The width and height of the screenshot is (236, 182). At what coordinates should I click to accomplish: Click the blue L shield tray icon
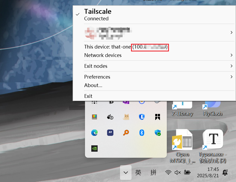click(x=142, y=117)
